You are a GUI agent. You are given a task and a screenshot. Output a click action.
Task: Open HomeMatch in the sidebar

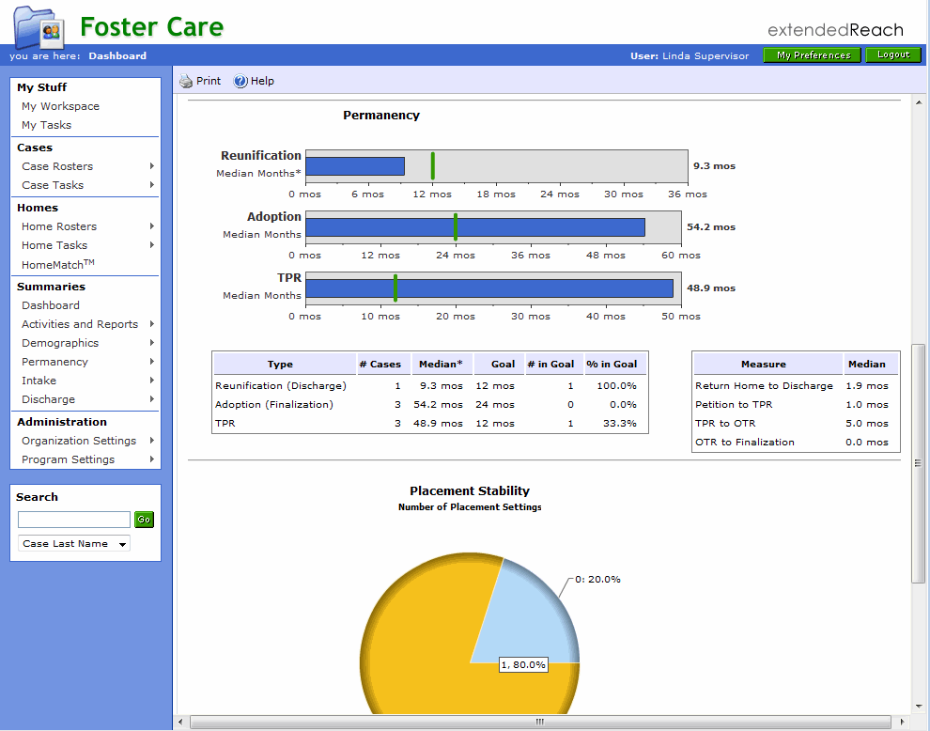click(x=58, y=264)
